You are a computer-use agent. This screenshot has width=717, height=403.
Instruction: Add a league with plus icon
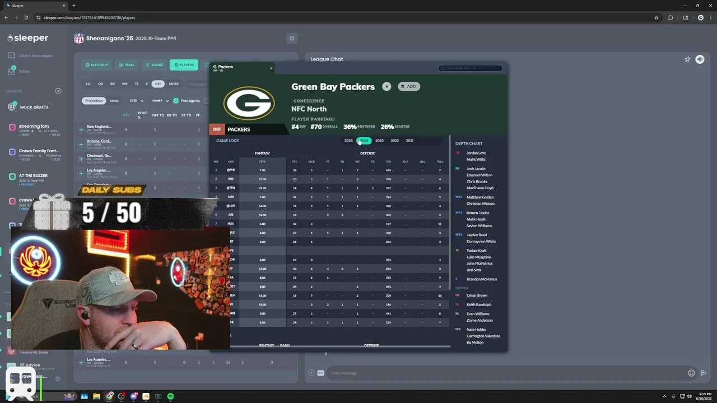coord(58,91)
